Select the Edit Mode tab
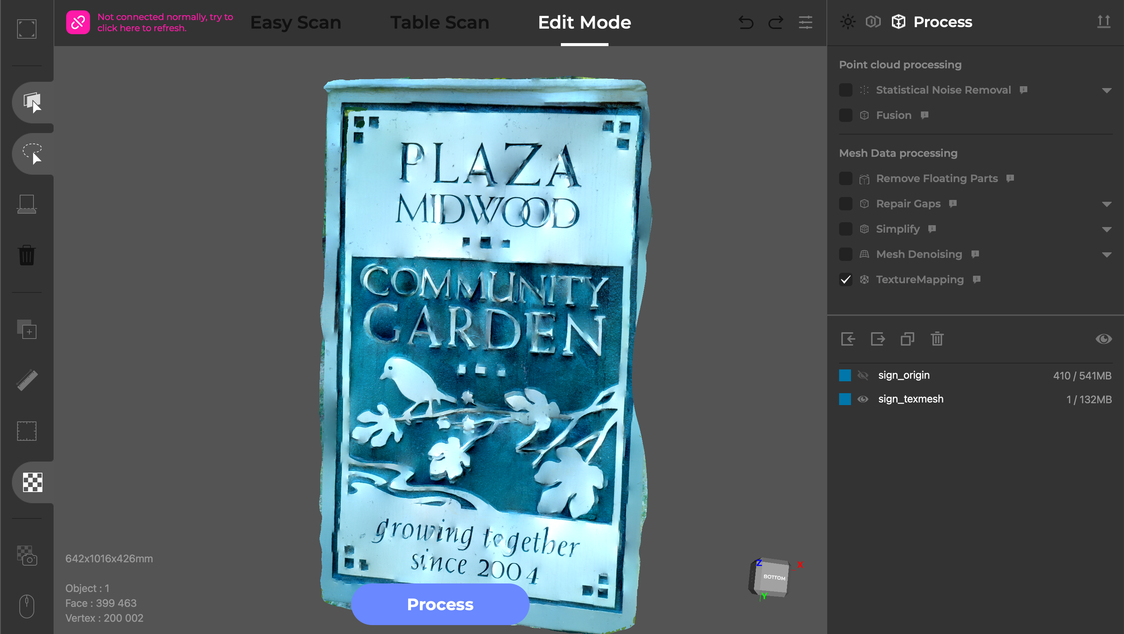1124x634 pixels. point(584,22)
